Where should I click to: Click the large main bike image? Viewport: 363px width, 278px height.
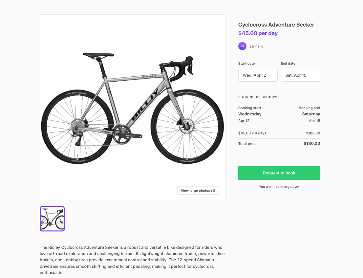[x=133, y=107]
